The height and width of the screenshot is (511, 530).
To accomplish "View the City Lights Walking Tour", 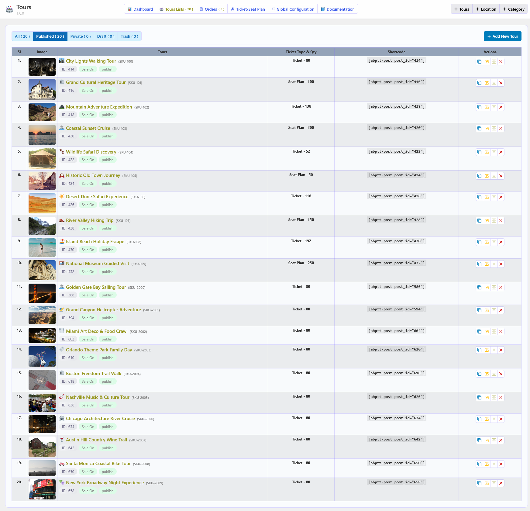I will point(494,62).
